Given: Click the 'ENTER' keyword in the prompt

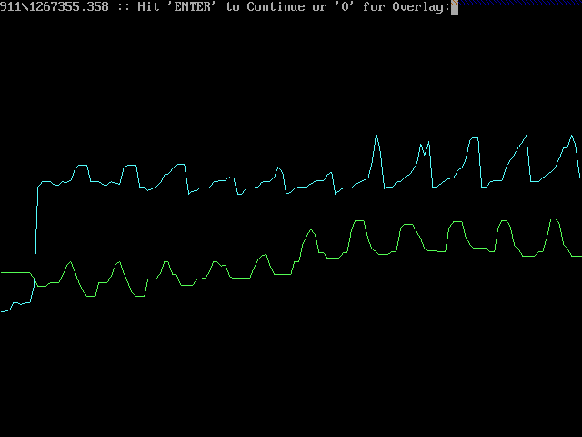Looking at the screenshot, I should 192,7.
